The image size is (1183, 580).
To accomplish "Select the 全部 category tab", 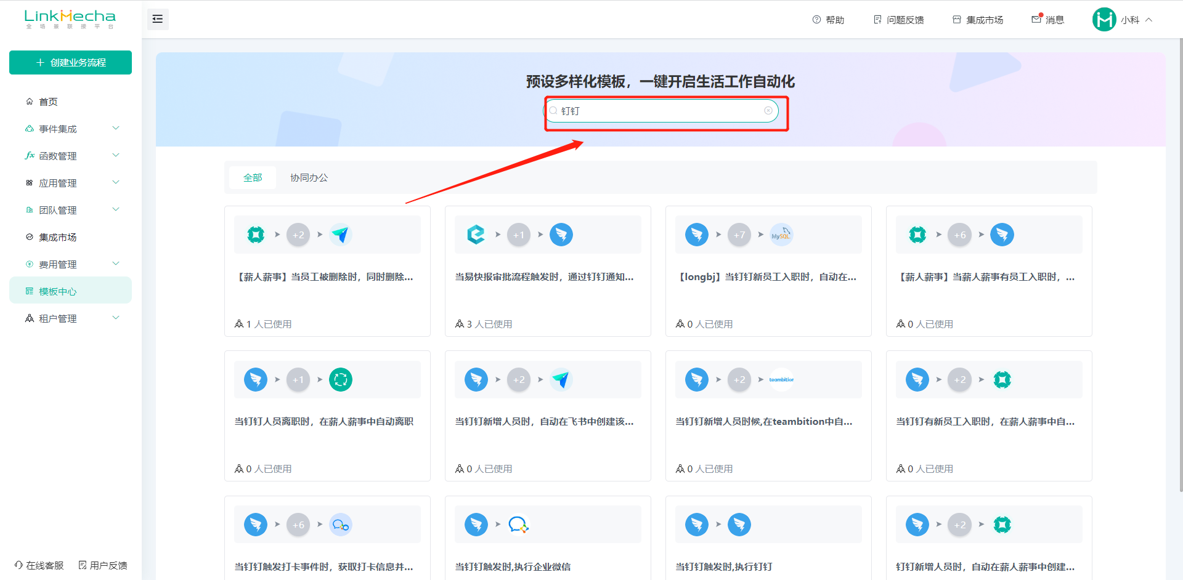I will point(253,177).
